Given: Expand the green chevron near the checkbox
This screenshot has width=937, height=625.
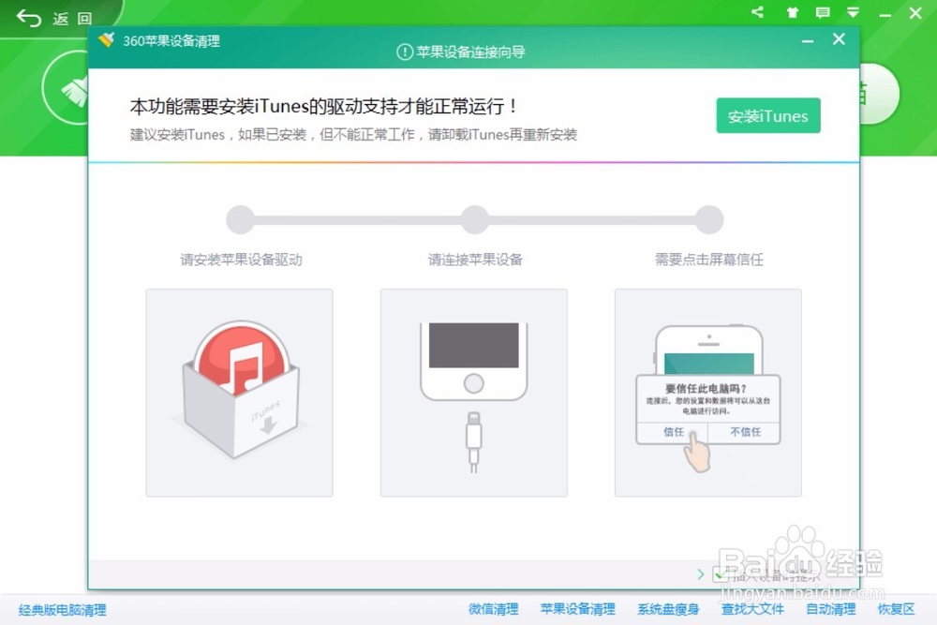Looking at the screenshot, I should coord(701,573).
